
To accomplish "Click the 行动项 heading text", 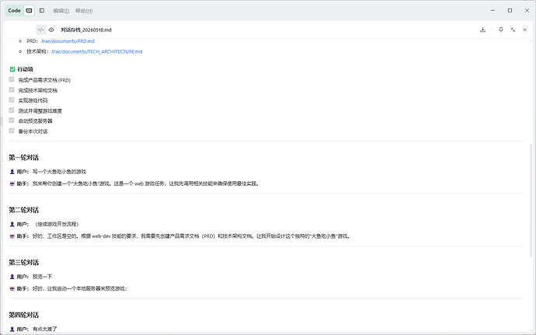I will click(x=26, y=69).
